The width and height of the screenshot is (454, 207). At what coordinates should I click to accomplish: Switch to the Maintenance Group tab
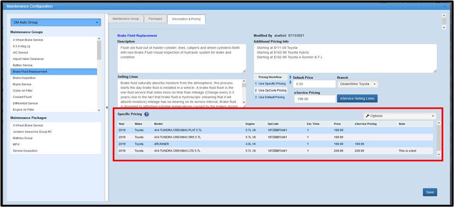click(125, 19)
